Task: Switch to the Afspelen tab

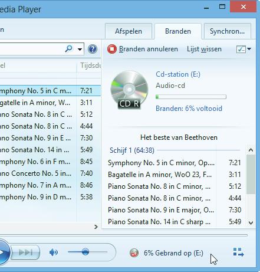Action: pos(129,31)
